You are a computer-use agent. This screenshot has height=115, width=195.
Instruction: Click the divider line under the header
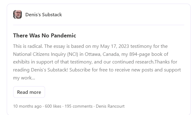pyautogui.click(x=99, y=25)
